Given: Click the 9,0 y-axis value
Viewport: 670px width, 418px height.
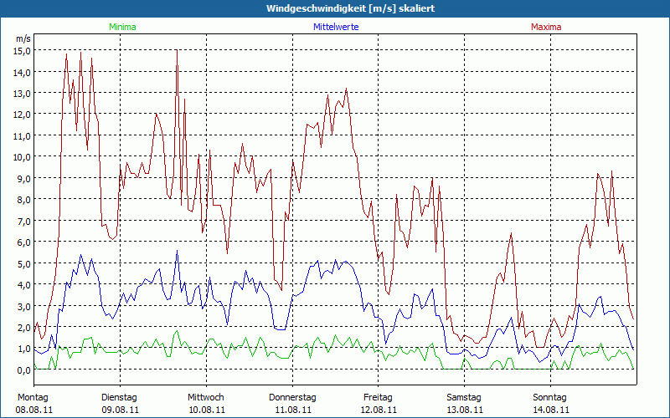Looking at the screenshot, I should [25, 178].
